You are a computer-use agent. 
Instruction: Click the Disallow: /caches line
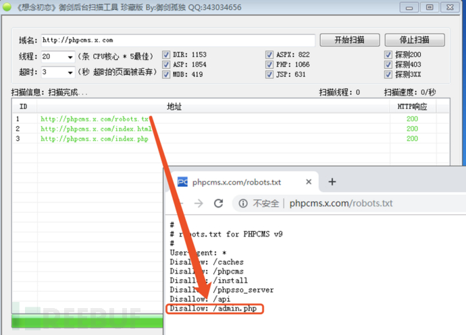(x=207, y=262)
